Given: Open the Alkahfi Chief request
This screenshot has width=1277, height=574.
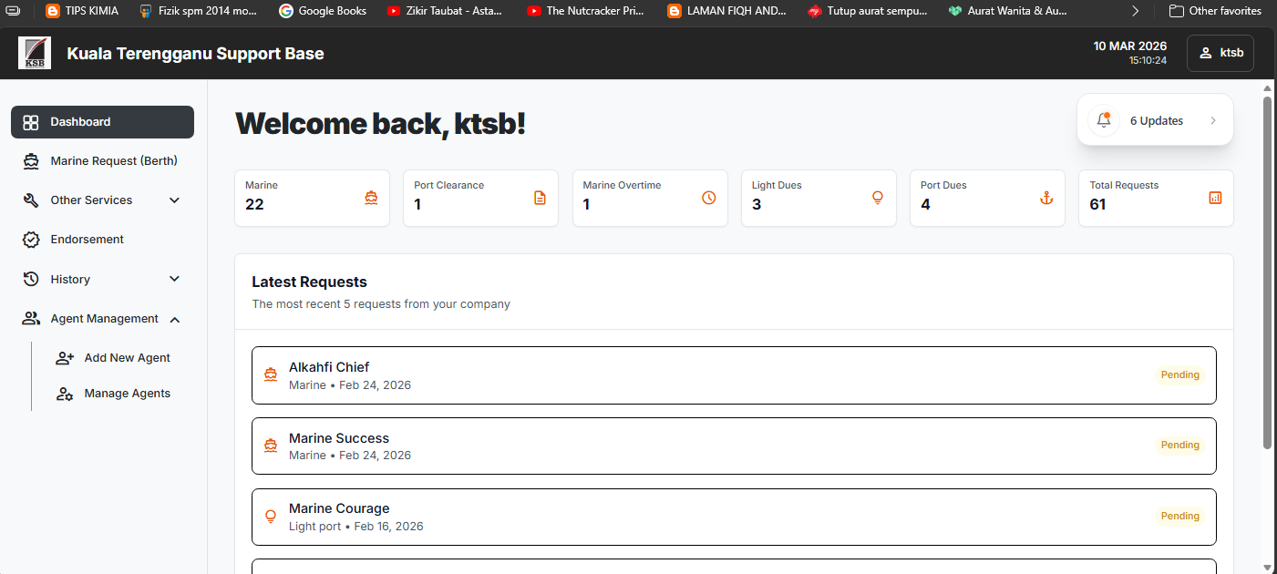Looking at the screenshot, I should (x=734, y=375).
